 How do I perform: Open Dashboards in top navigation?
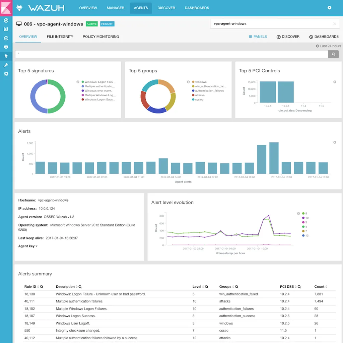[197, 8]
